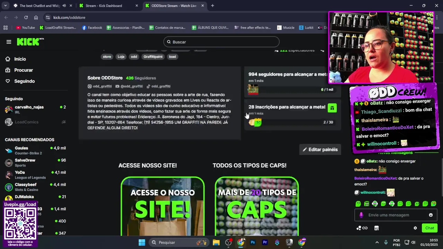This screenshot has width=443, height=249.
Task: Go back with the browser back arrow
Action: pyautogui.click(x=6, y=18)
